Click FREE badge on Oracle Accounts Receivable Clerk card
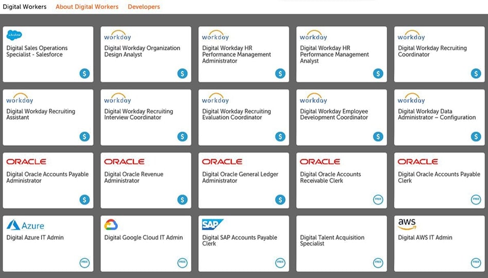 pos(378,200)
